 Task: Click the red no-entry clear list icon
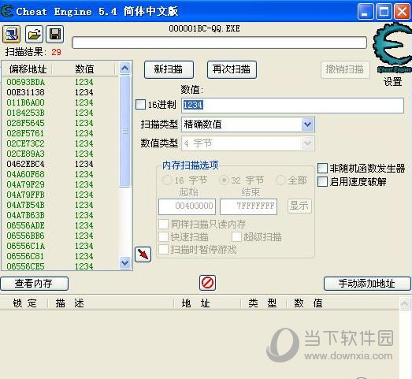click(208, 283)
